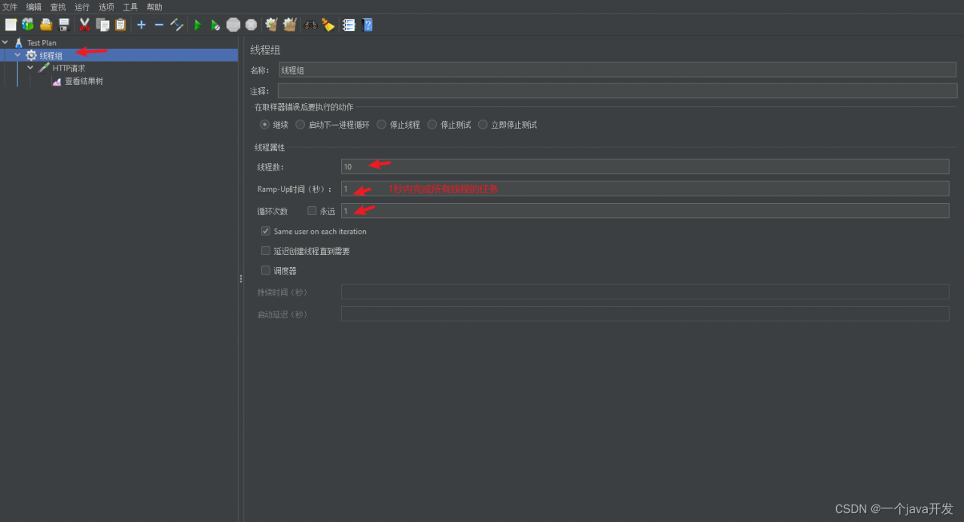Select 查看结果树 in the tree
This screenshot has width=964, height=522.
pyautogui.click(x=83, y=81)
